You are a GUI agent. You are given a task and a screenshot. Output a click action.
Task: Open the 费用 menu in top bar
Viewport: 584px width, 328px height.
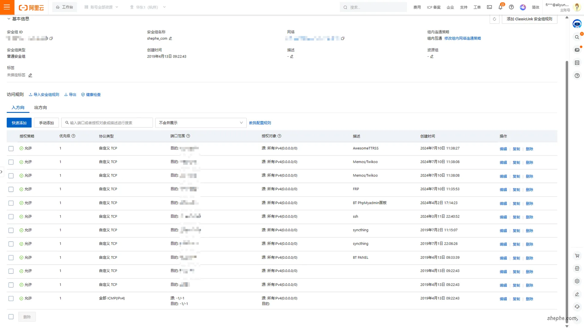click(x=417, y=7)
